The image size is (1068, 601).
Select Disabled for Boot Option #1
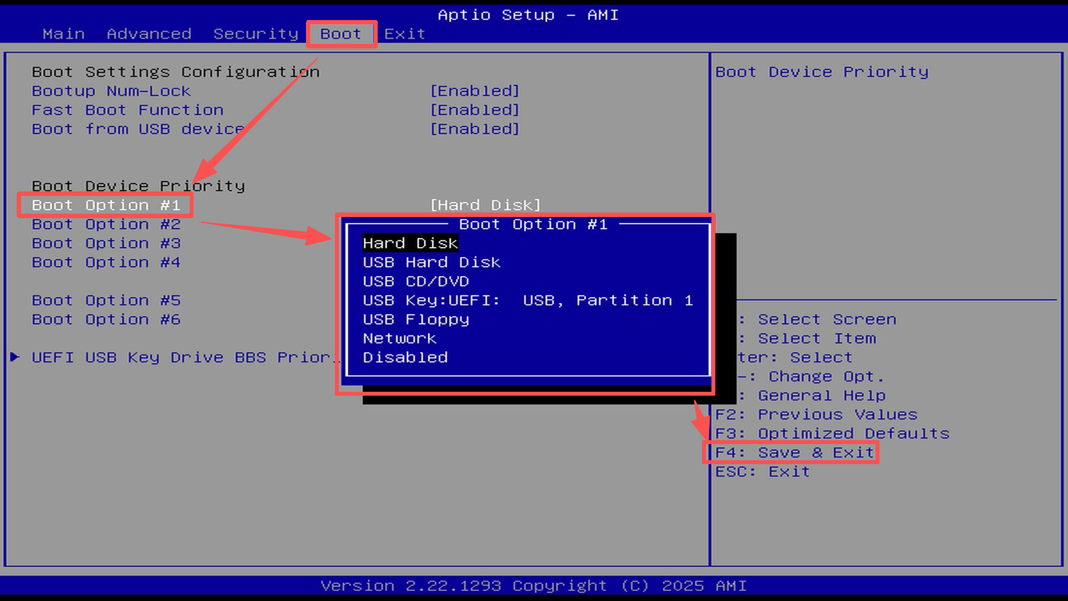pyautogui.click(x=405, y=357)
